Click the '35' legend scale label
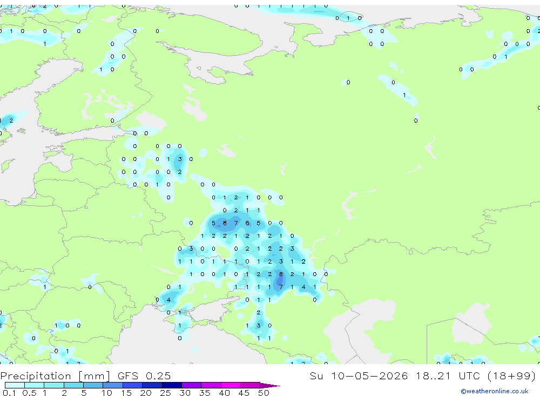540x396 pixels. click(x=205, y=393)
